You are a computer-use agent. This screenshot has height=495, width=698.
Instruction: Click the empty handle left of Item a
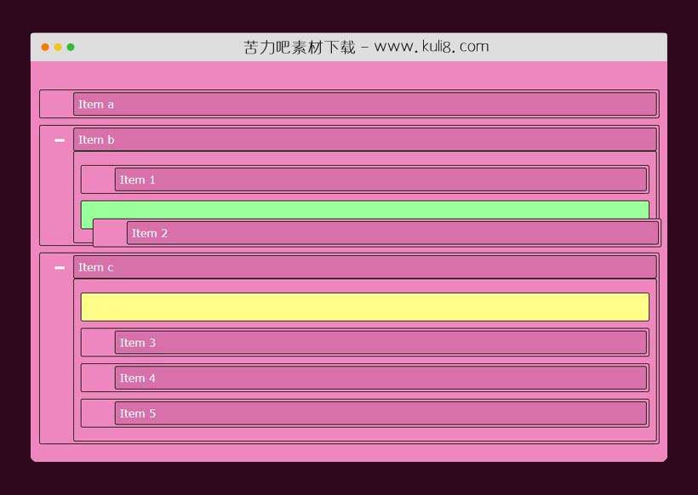[57, 105]
